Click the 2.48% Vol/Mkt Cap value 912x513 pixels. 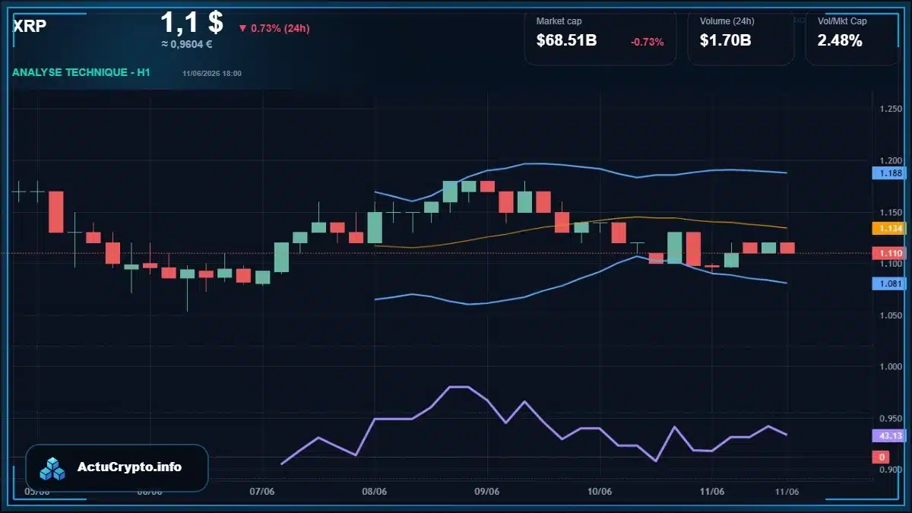point(840,41)
